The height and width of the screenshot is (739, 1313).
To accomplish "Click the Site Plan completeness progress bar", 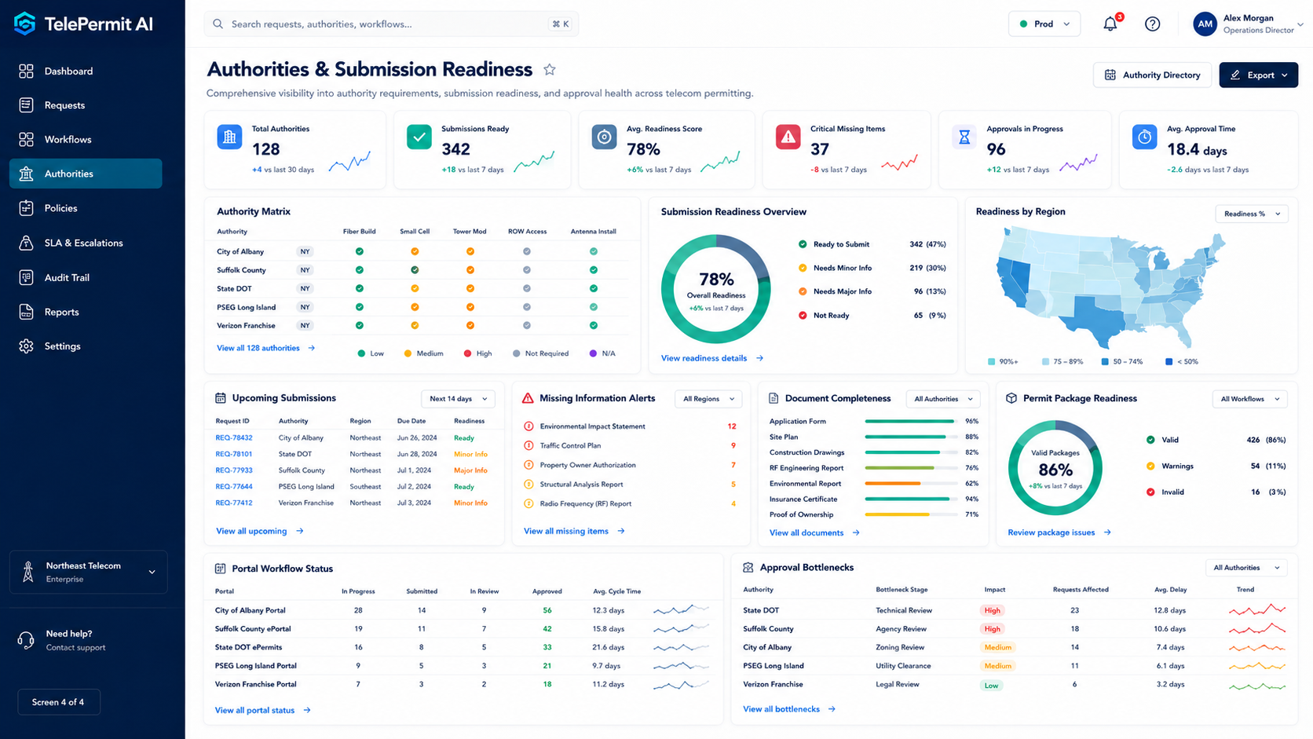I will 911,437.
